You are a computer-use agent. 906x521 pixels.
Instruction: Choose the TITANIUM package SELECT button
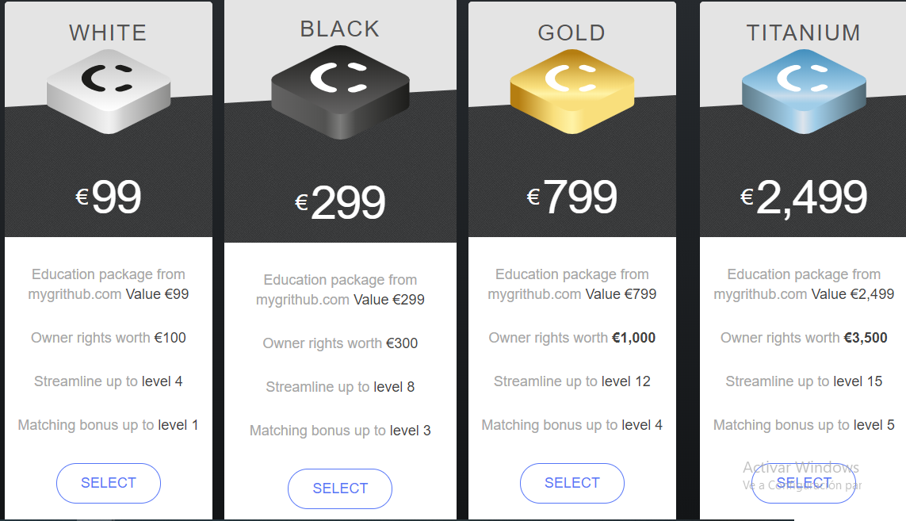tap(804, 483)
